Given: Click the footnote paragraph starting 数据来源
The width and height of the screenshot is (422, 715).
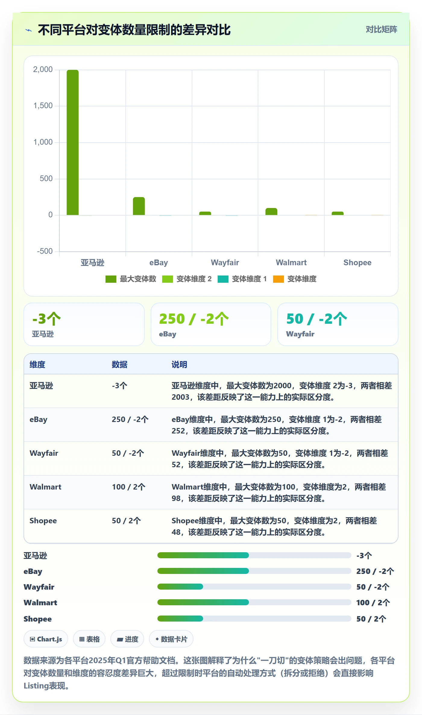Looking at the screenshot, I should pyautogui.click(x=209, y=673).
